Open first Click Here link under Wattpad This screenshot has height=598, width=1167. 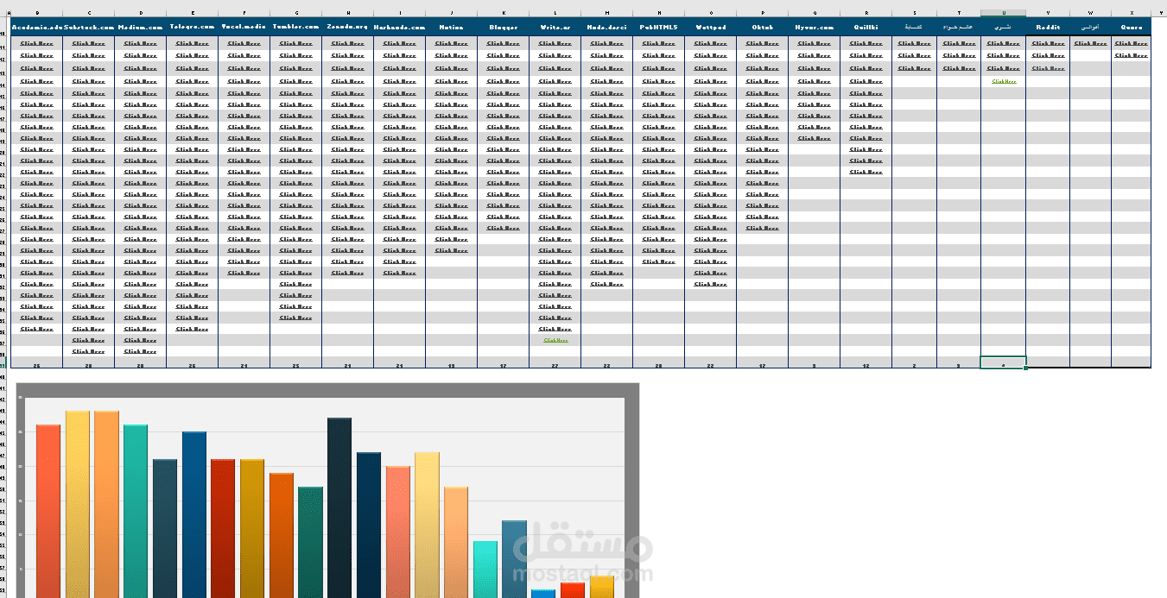711,43
